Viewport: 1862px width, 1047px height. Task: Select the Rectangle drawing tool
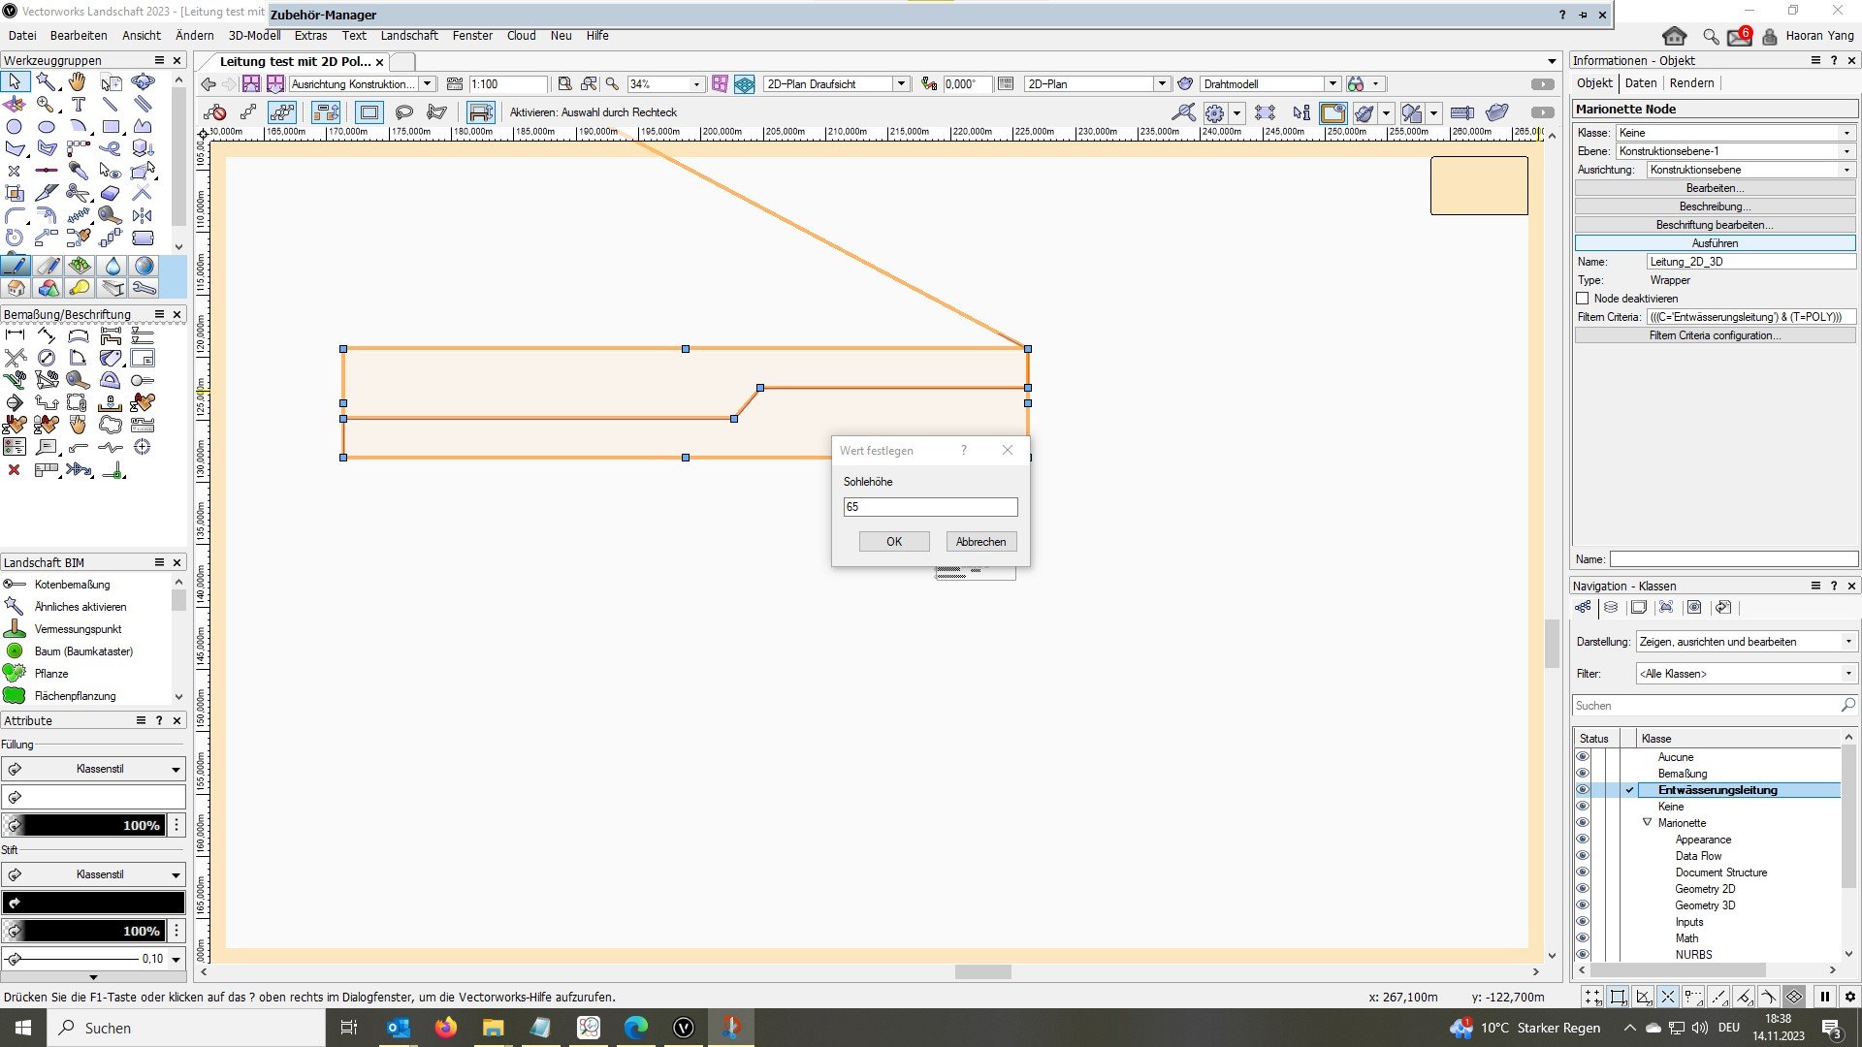tap(111, 126)
